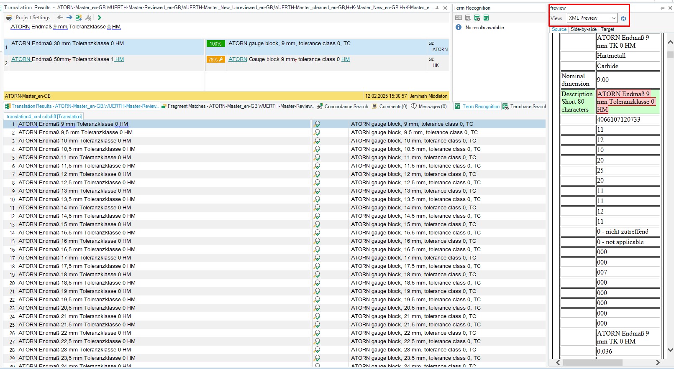Click segment 20 status icon (18,5 mm row)
This screenshot has width=674, height=369.
point(317,283)
